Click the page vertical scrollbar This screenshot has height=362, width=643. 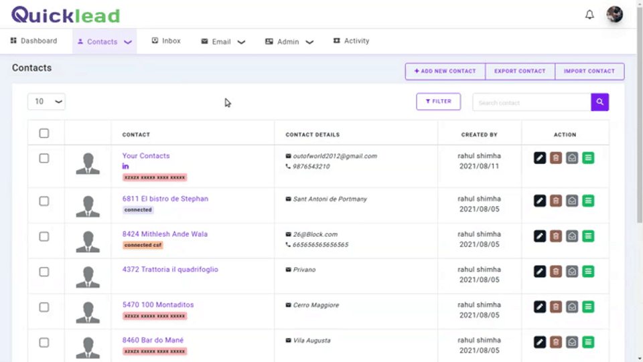[x=639, y=114]
